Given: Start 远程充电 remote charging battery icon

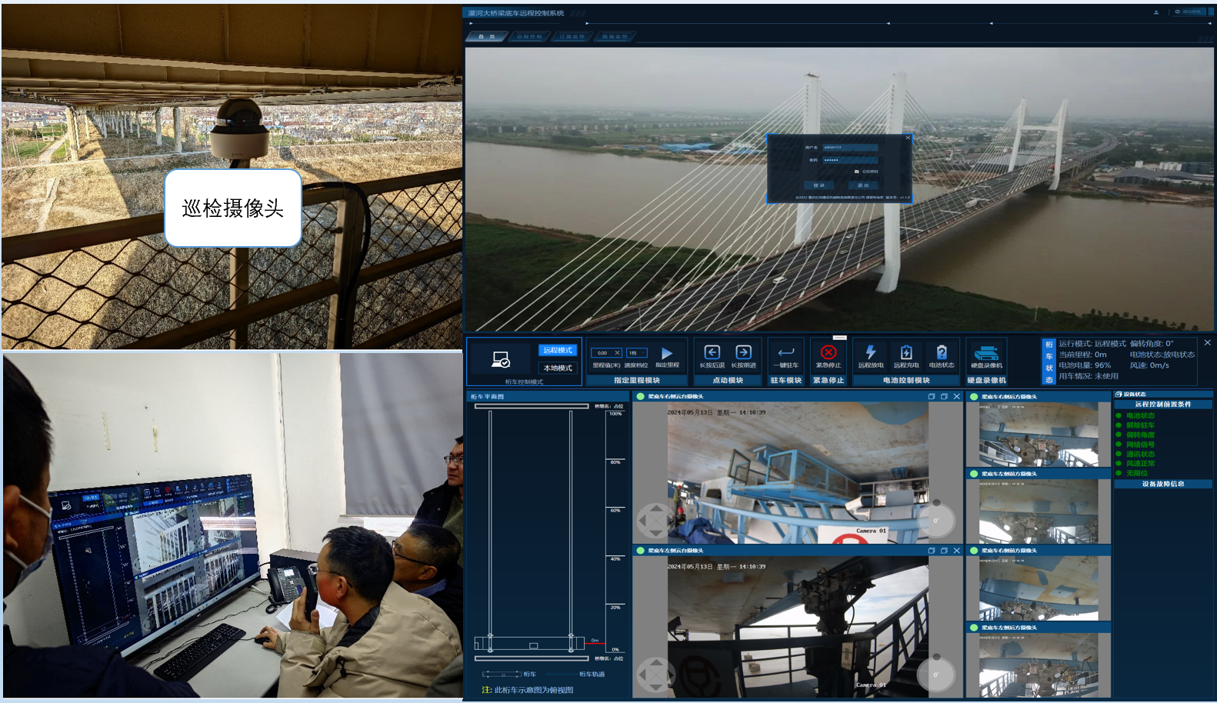Looking at the screenshot, I should point(905,352).
